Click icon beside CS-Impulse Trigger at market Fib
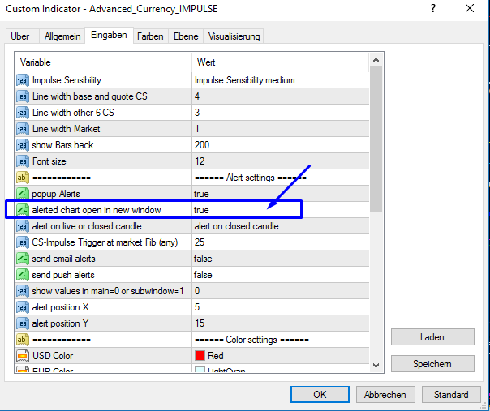 (23, 242)
